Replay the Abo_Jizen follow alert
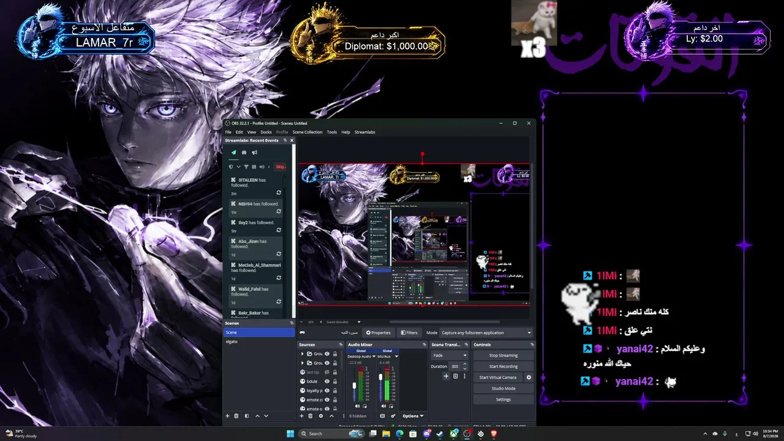This screenshot has width=784, height=441. tap(279, 254)
